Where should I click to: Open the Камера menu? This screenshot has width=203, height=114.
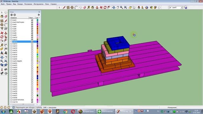[x=20, y=4]
